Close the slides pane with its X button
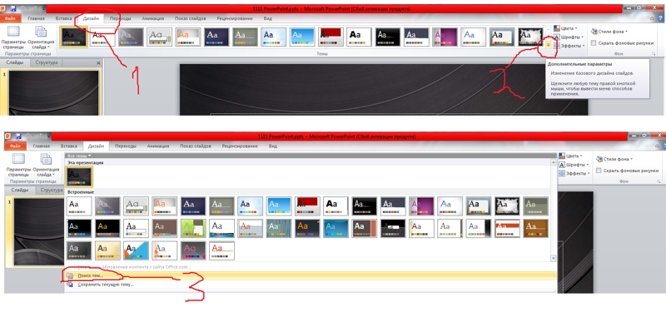666x317 pixels. pyautogui.click(x=98, y=62)
